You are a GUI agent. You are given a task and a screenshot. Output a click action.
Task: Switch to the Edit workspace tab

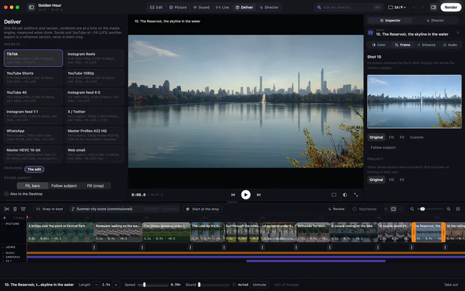click(x=156, y=8)
